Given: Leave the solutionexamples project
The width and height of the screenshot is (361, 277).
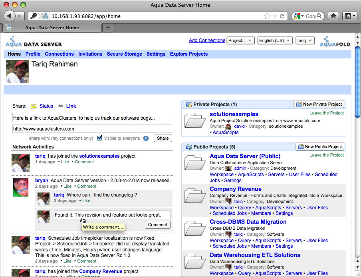Looking at the screenshot, I should [327, 113].
